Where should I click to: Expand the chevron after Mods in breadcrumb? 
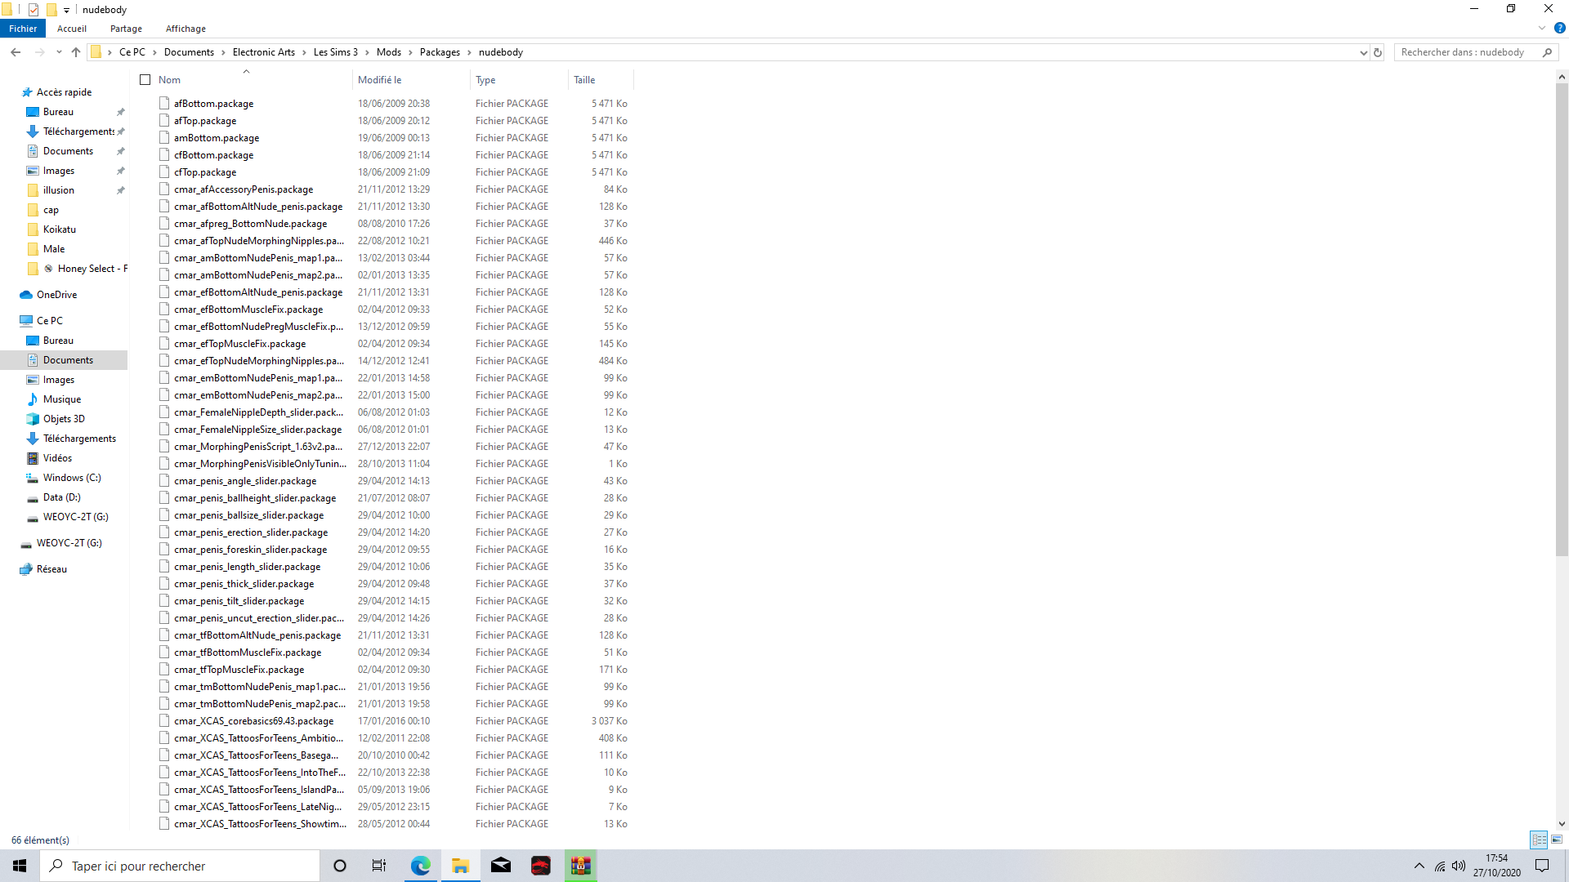(410, 52)
